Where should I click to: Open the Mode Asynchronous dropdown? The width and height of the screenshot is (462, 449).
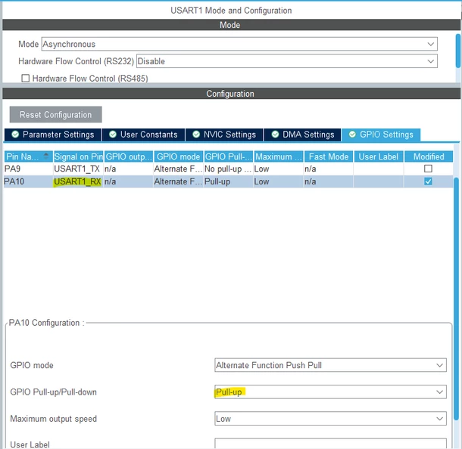point(239,44)
